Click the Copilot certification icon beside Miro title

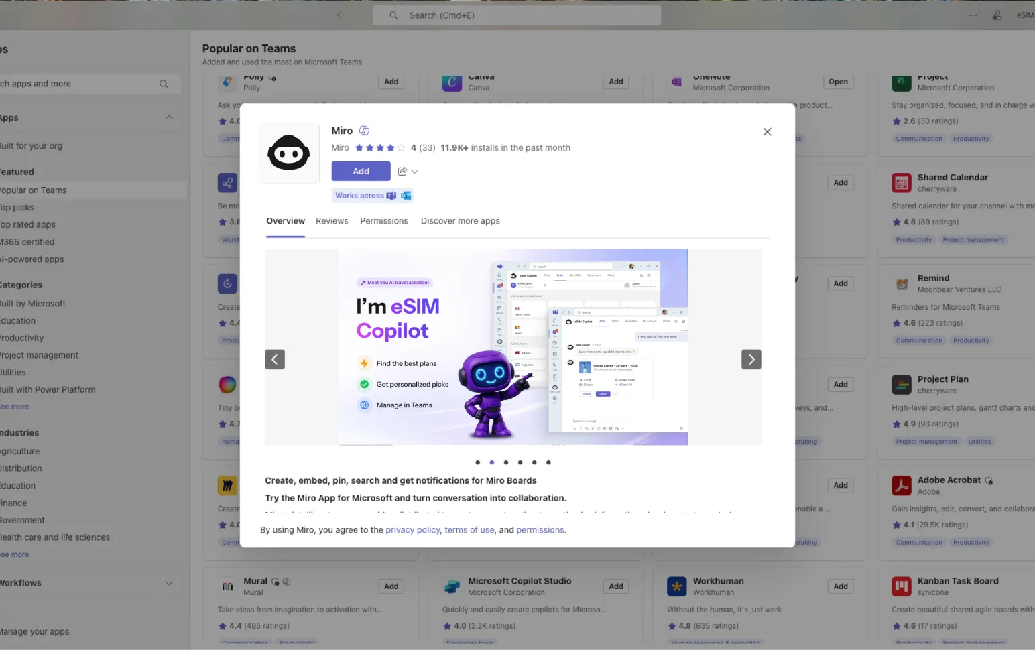(364, 131)
